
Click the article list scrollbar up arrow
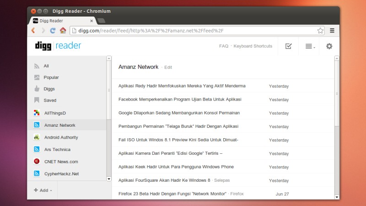(337, 58)
